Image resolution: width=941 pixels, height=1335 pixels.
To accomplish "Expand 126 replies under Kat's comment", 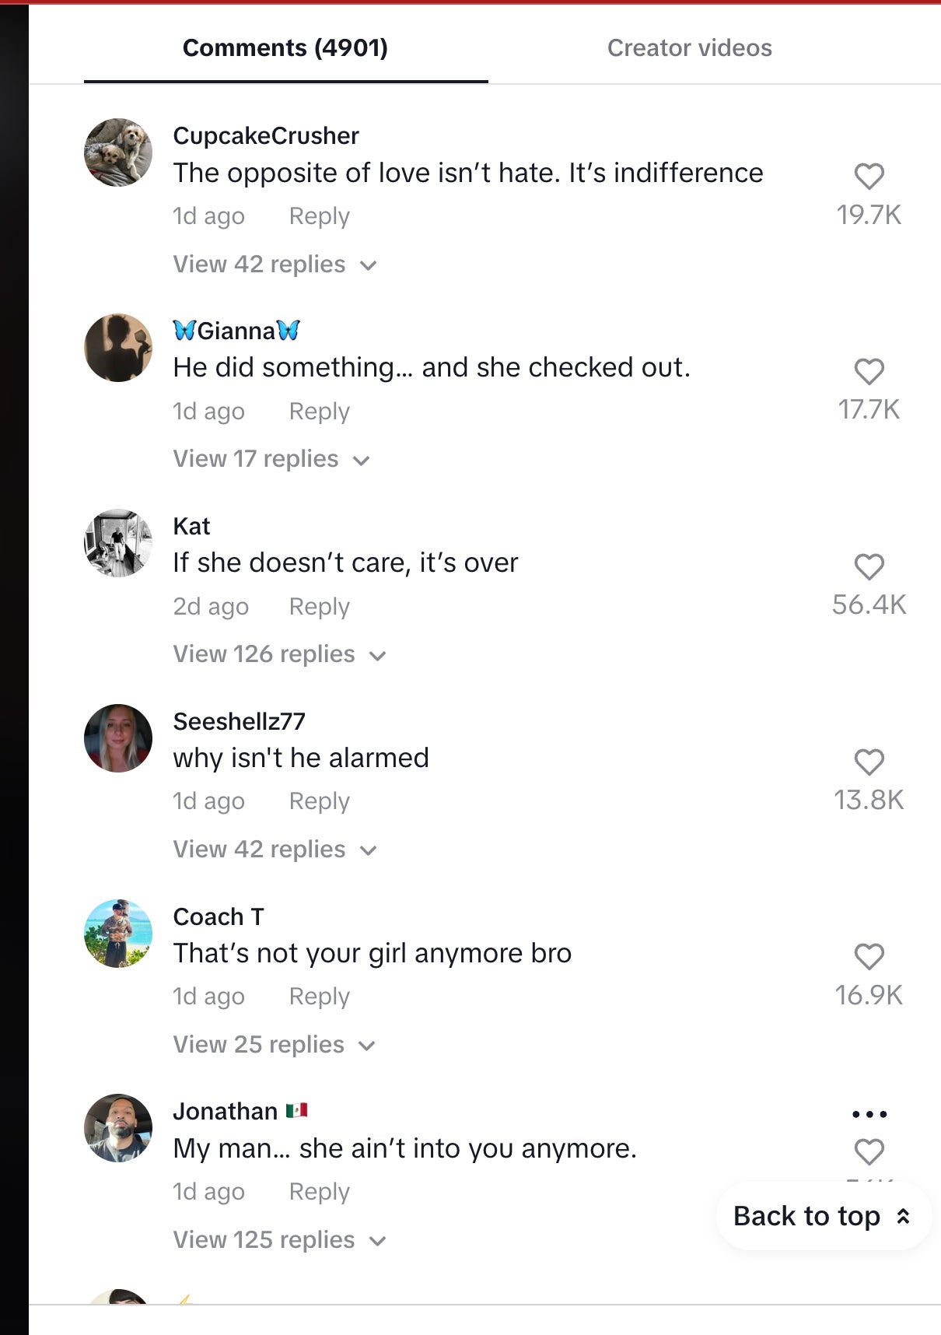I will click(x=279, y=654).
